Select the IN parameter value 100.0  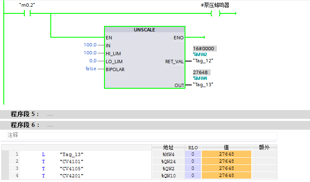(90, 45)
